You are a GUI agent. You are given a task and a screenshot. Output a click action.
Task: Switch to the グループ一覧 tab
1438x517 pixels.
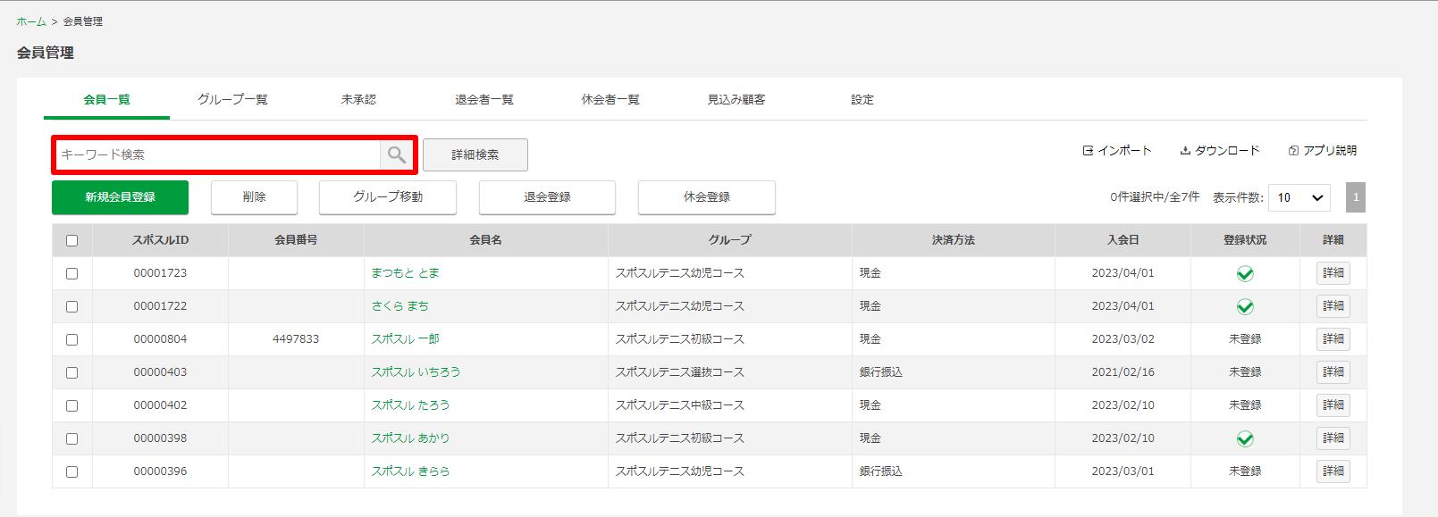[232, 99]
